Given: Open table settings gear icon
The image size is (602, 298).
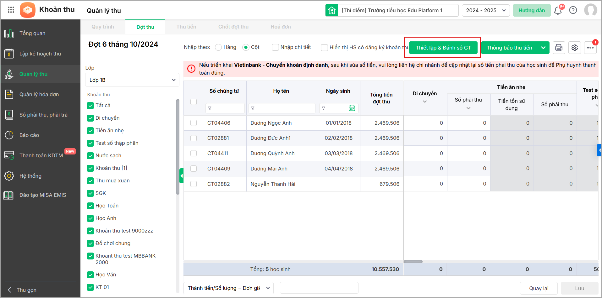Looking at the screenshot, I should (x=575, y=48).
